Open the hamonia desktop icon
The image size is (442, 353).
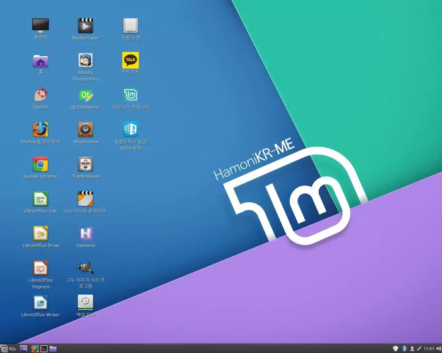click(x=85, y=234)
